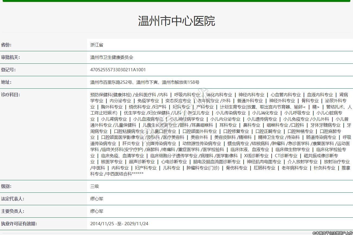Click the province value 浙江省

point(97,45)
